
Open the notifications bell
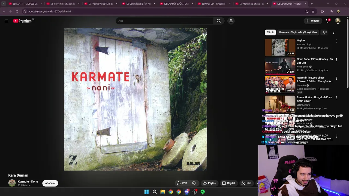328,21
